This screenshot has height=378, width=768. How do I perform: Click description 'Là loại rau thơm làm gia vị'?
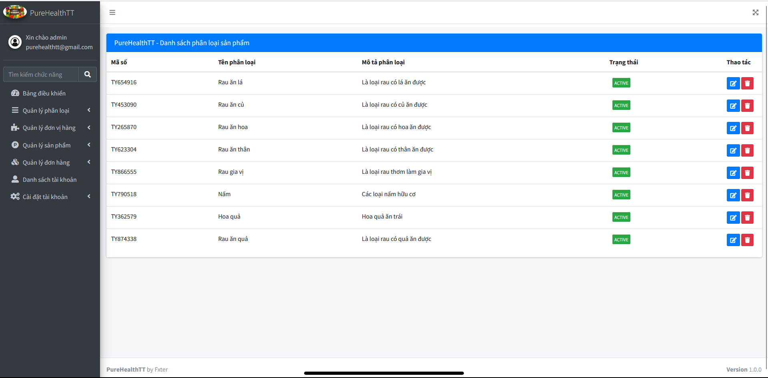click(x=397, y=172)
